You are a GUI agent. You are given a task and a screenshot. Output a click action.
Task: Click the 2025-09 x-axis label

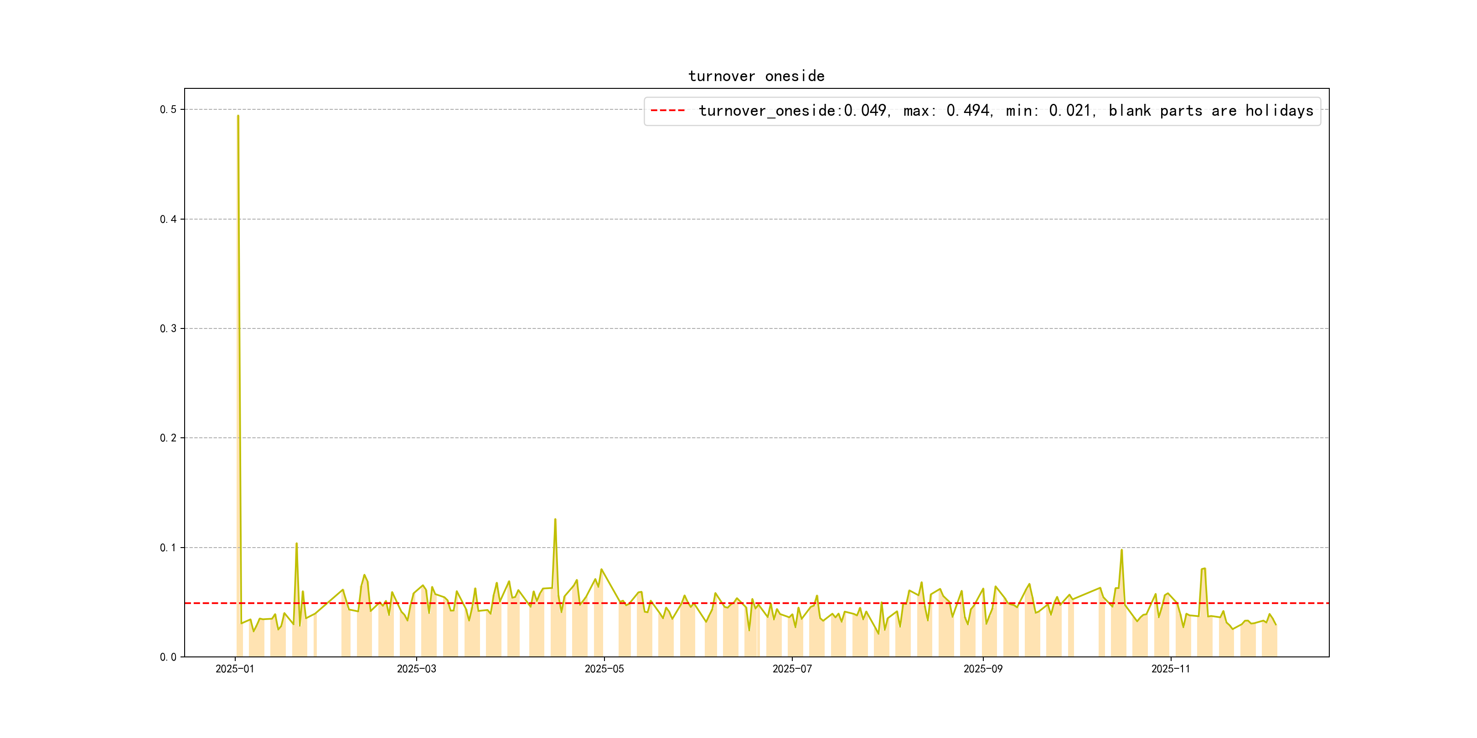click(x=983, y=669)
